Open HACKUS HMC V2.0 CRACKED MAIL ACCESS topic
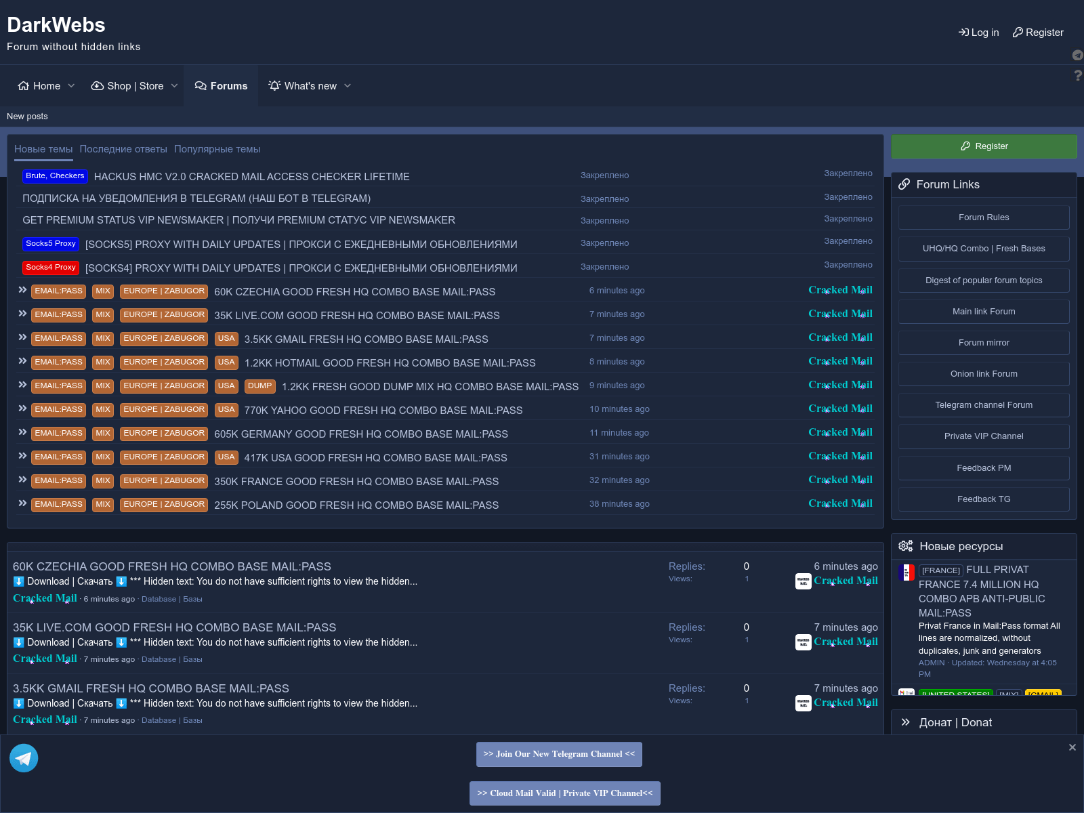The width and height of the screenshot is (1084, 813). [x=251, y=177]
